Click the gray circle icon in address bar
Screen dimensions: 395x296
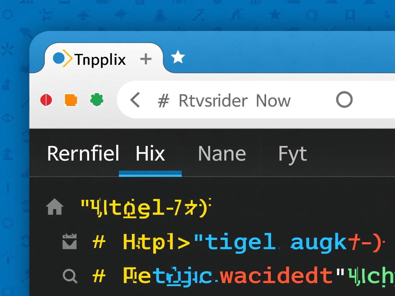[x=344, y=100]
